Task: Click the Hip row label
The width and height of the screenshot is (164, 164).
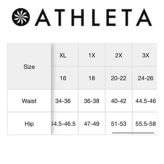Action: [29, 124]
